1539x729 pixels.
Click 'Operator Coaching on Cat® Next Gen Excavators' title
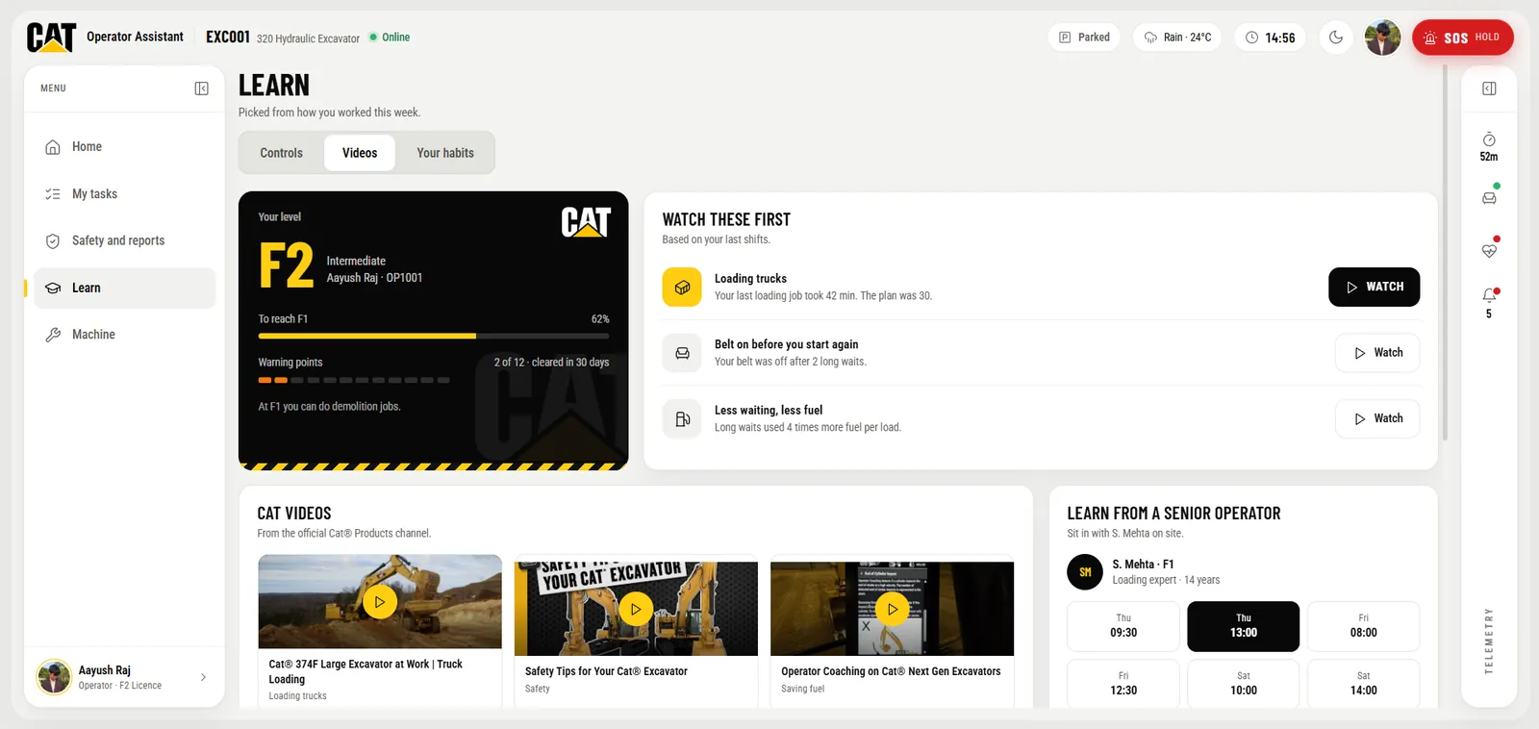click(891, 671)
